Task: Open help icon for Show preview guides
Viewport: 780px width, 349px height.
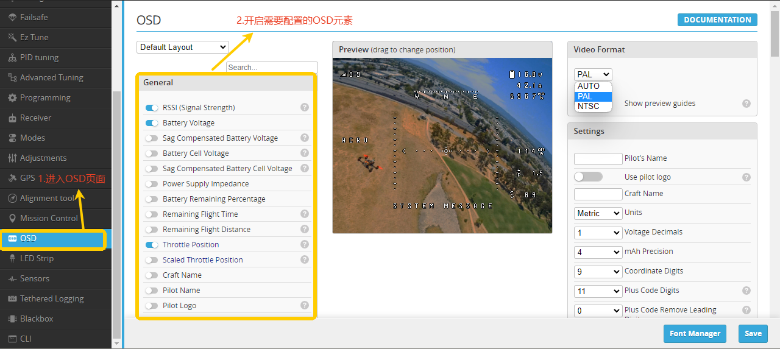Action: pos(746,104)
